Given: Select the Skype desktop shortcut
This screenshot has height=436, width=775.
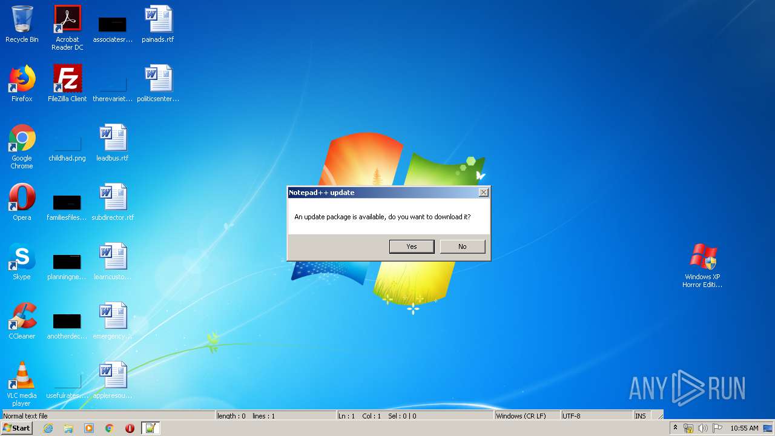Looking at the screenshot, I should 22,262.
